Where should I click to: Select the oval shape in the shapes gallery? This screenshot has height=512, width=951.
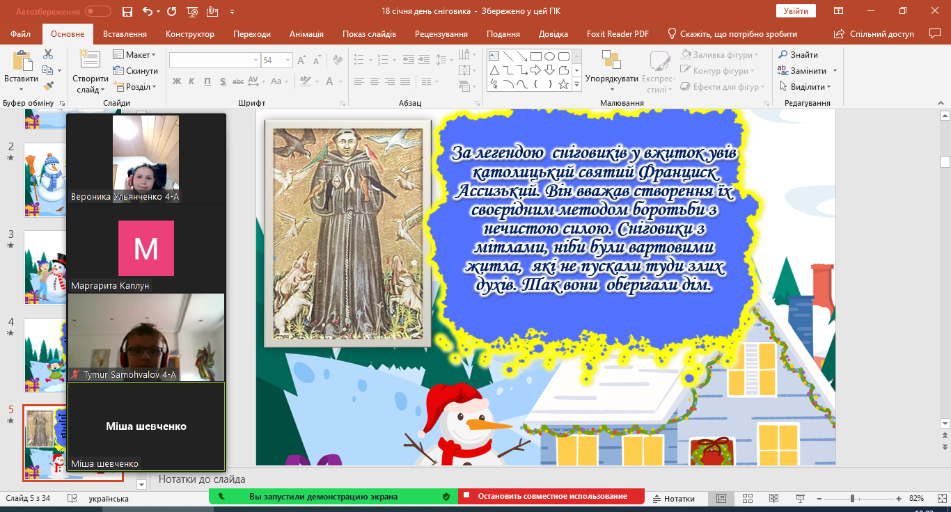[x=549, y=56]
